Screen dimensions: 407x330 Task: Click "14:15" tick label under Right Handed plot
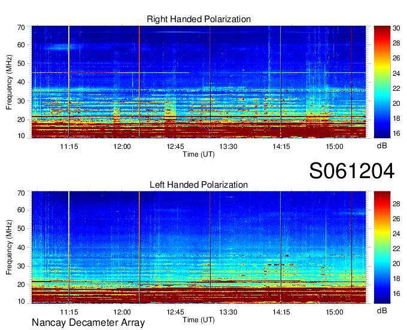point(281,146)
